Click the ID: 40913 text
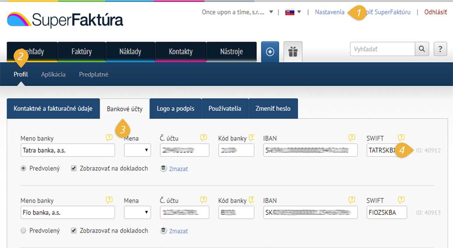 pos(428,213)
